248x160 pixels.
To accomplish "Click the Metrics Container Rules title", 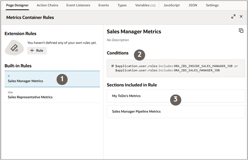I will click(30, 17).
